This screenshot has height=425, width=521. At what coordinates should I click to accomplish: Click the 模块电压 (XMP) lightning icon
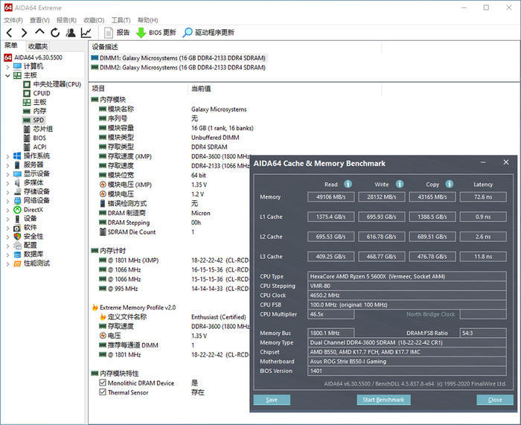103,185
